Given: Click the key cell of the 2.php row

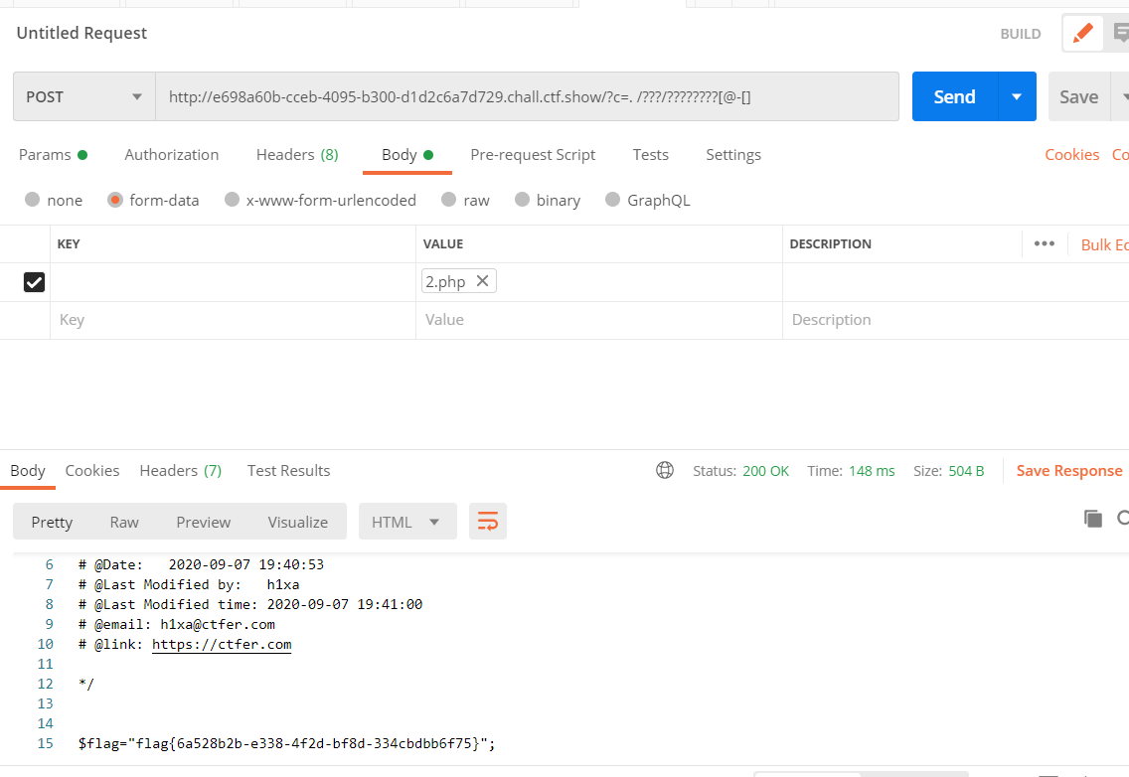Looking at the screenshot, I should (x=233, y=281).
